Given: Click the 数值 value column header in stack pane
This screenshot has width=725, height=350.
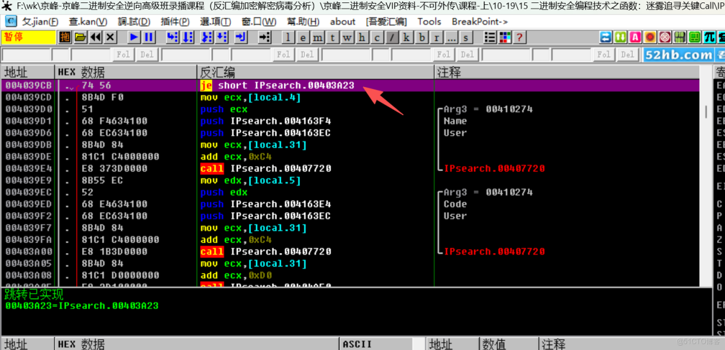Looking at the screenshot, I should tap(509, 344).
